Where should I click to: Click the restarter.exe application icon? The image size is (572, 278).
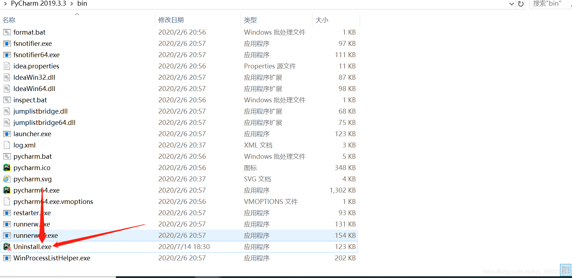point(7,213)
